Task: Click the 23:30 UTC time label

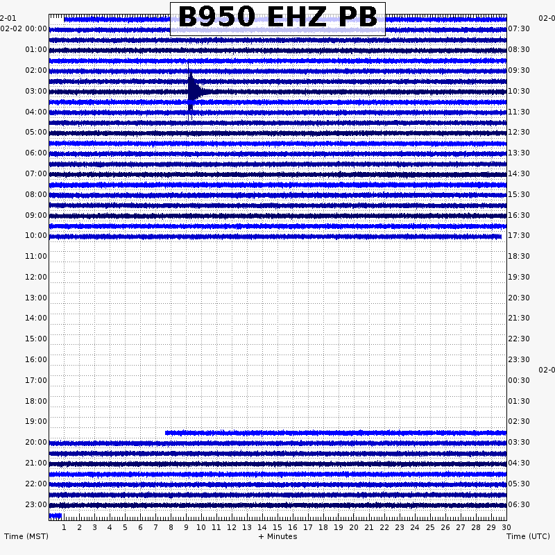Action: click(519, 359)
